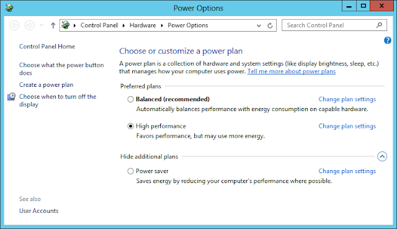The image size is (397, 229).
Task: Go up one level with the Up arrow
Action: tap(53, 25)
